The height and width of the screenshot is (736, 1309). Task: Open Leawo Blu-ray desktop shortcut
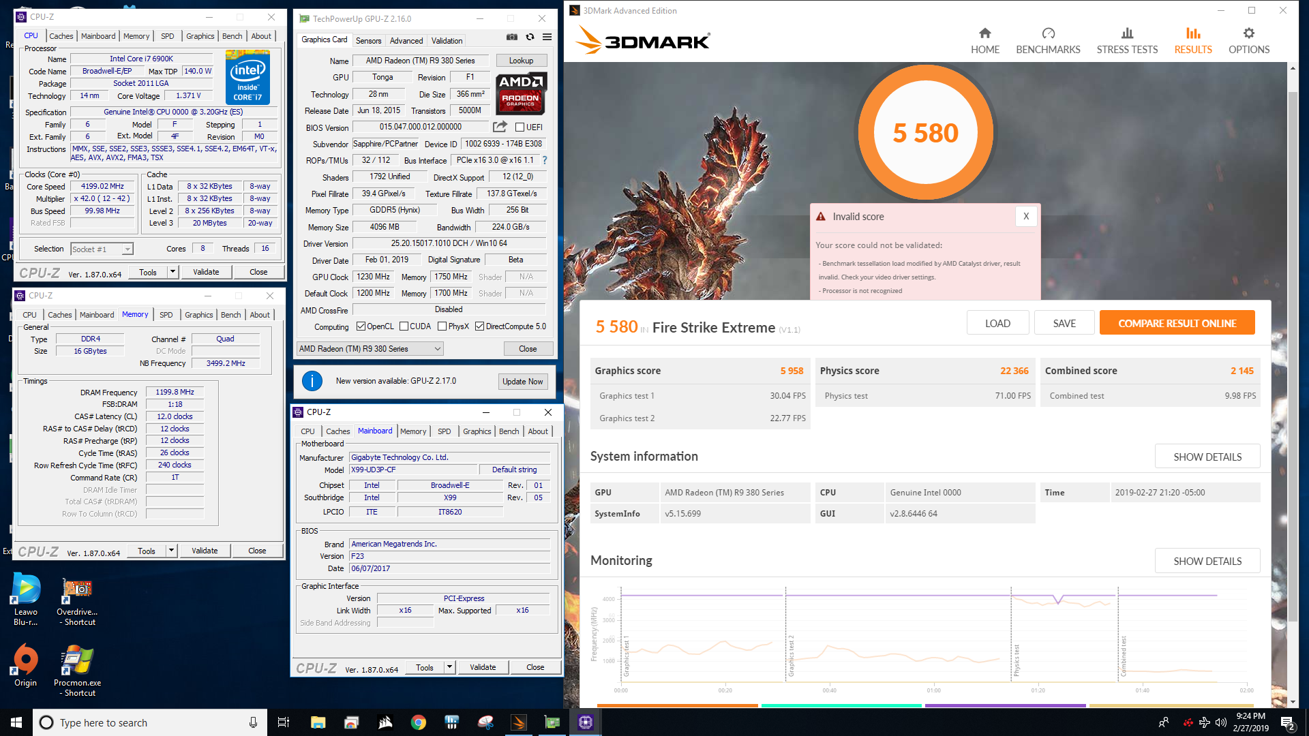[26, 600]
